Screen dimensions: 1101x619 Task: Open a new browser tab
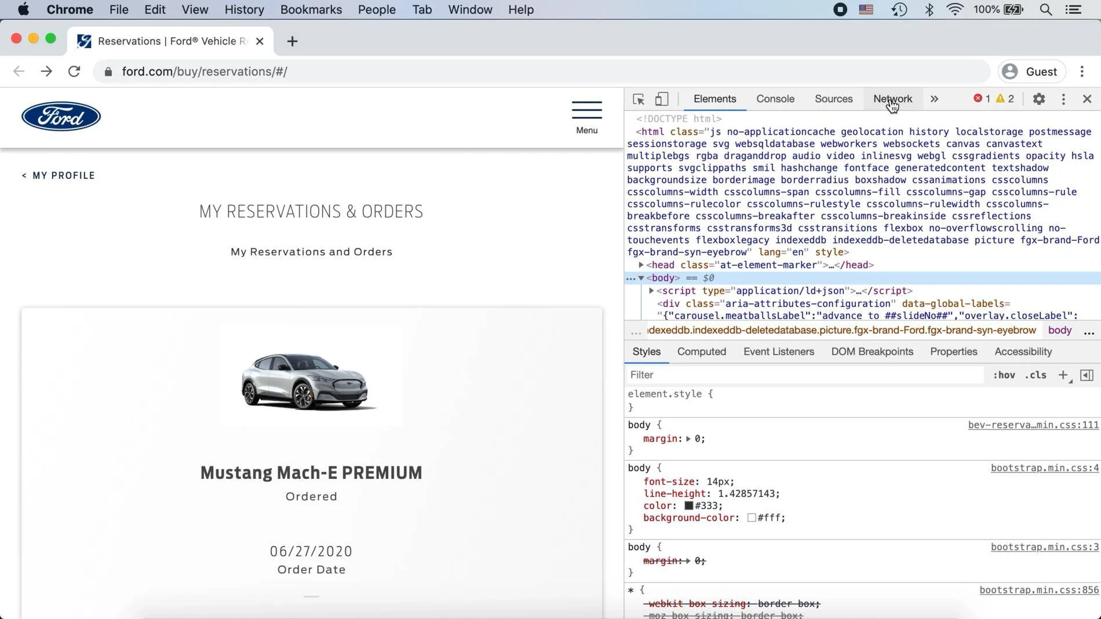(x=292, y=41)
